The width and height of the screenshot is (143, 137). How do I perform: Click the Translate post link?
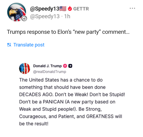(29, 45)
